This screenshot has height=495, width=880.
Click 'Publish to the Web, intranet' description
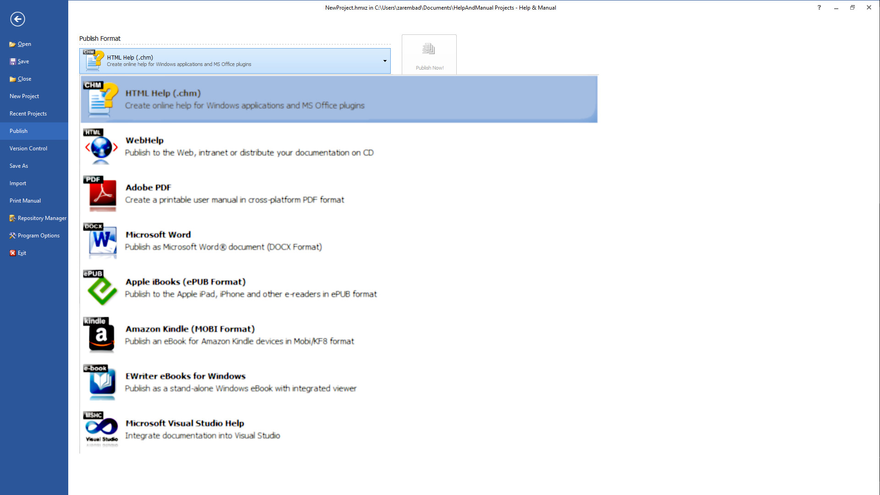[249, 153]
